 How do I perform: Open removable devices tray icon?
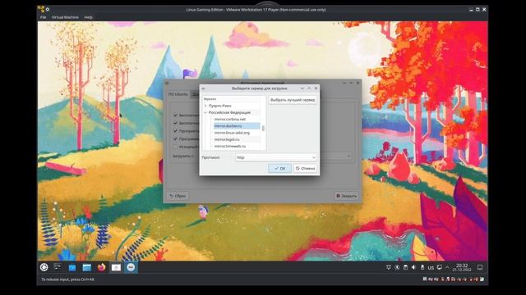click(x=422, y=267)
